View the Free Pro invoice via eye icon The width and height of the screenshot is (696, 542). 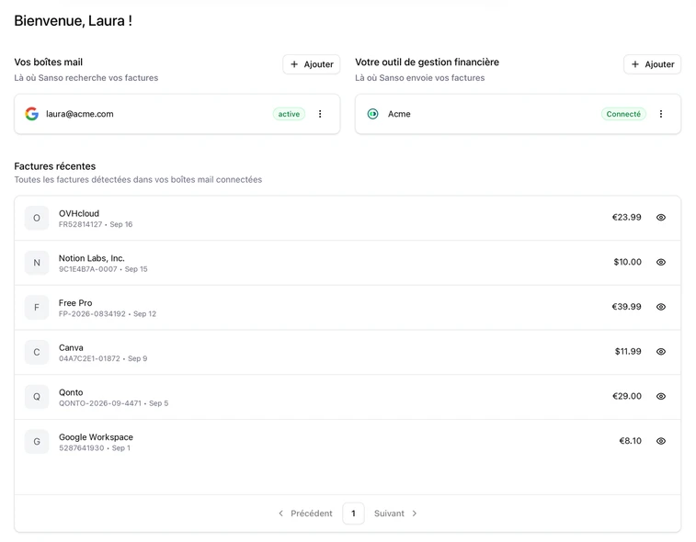pyautogui.click(x=661, y=307)
